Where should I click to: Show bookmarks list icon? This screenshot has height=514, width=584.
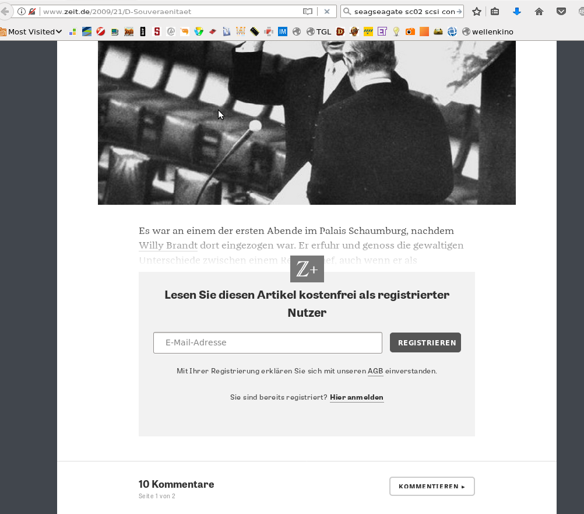[x=495, y=12]
